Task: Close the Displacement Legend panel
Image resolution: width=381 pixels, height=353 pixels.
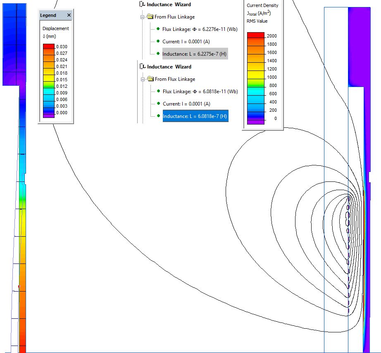Action: (x=69, y=15)
